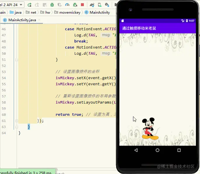
Task: Click the build 'successfully finished' status notification
Action: pyautogui.click(x=28, y=172)
